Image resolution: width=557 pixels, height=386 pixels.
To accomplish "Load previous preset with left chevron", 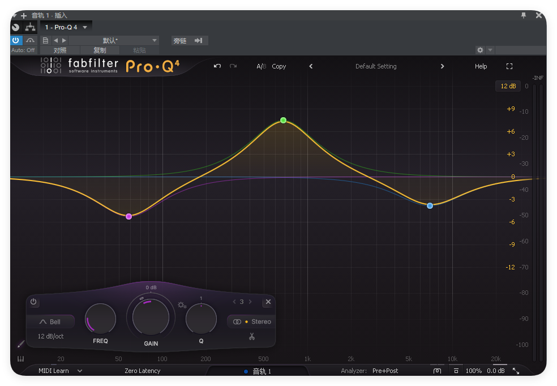I will (311, 66).
